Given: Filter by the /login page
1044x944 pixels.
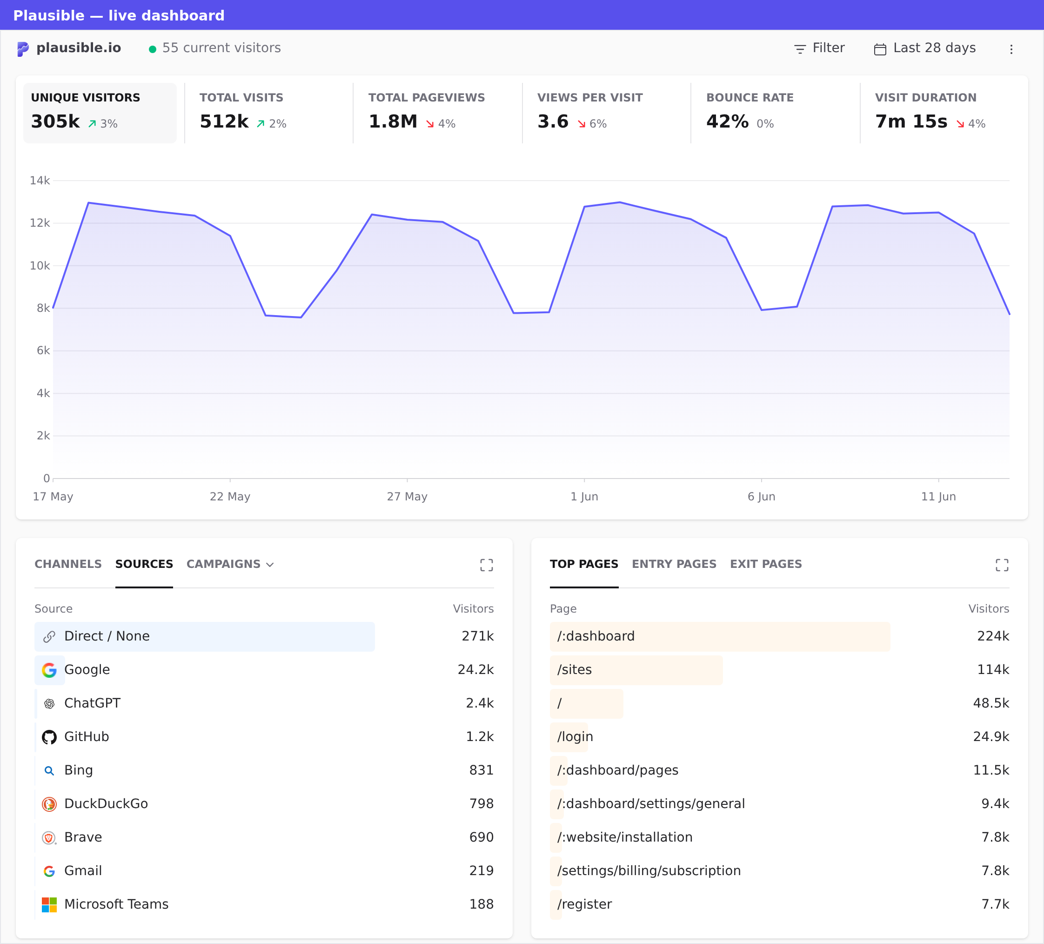Looking at the screenshot, I should coord(779,737).
